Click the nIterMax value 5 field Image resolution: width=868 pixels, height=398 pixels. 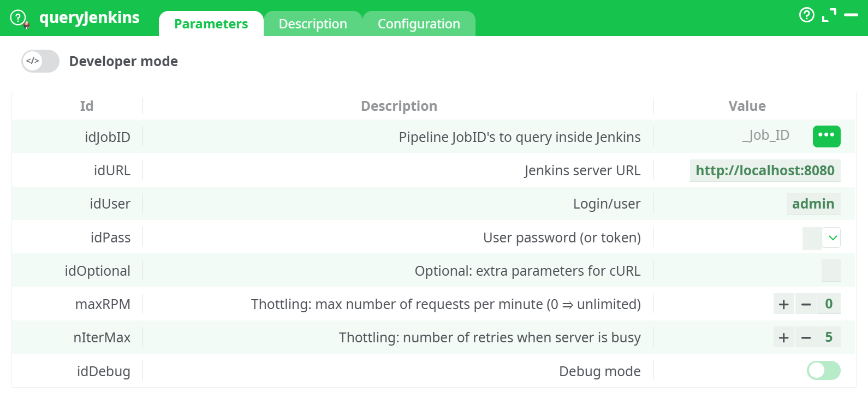tap(829, 337)
